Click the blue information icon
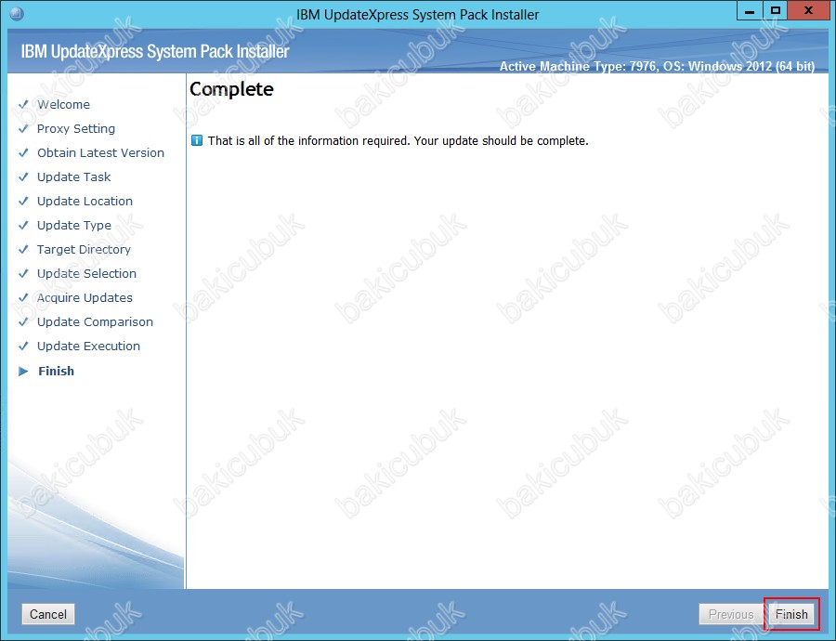The image size is (836, 641). click(x=197, y=141)
